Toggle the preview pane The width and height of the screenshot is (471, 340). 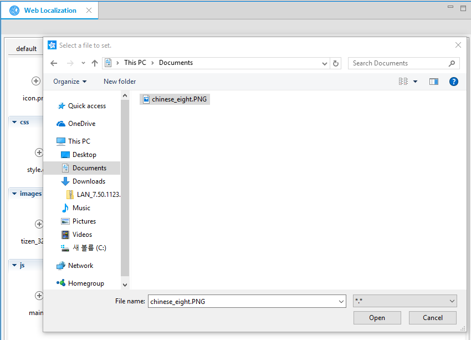433,81
